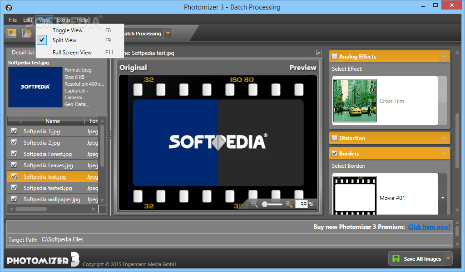
Task: Click the right panel scroll down arrow
Action: 457,209
